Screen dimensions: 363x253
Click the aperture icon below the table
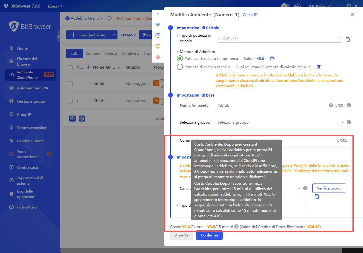[x=72, y=119]
